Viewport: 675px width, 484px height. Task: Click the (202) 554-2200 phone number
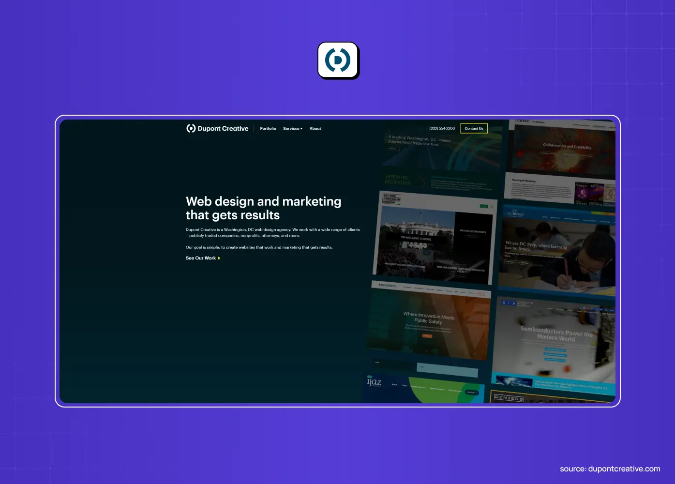coord(442,129)
